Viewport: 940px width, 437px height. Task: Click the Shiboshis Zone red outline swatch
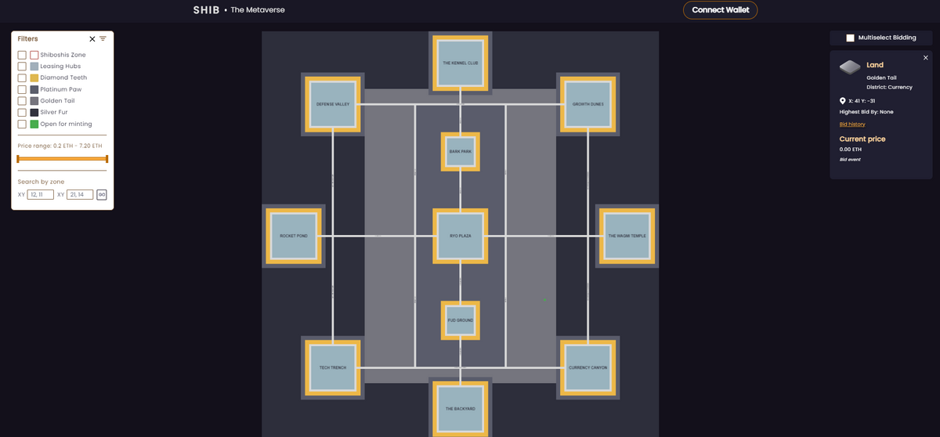coord(34,55)
